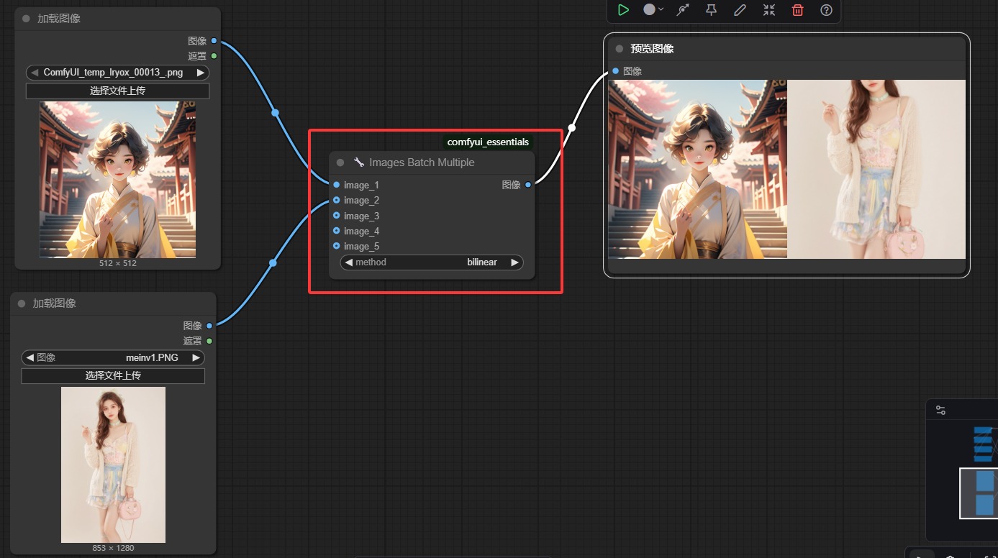
Task: Toggle collapse dot on Images Batch Multiple node
Action: [x=340, y=163]
